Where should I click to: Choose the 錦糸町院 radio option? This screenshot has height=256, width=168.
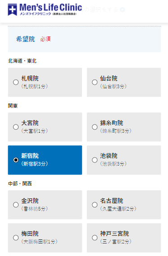pyautogui.click(x=95, y=127)
